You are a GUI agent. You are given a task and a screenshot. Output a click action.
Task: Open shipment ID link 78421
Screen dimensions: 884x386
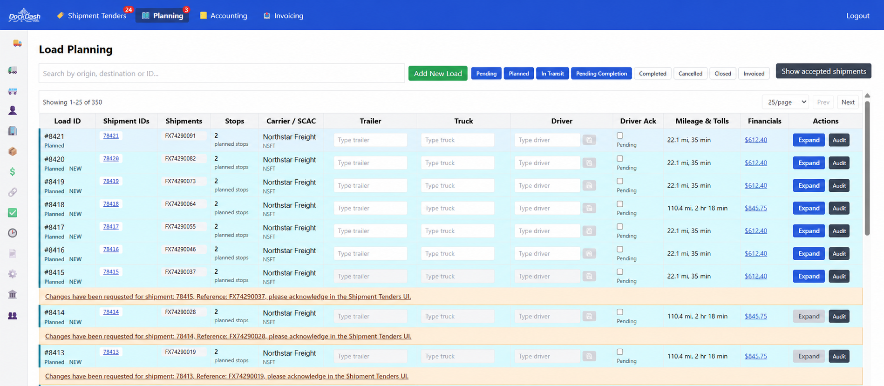pos(111,136)
